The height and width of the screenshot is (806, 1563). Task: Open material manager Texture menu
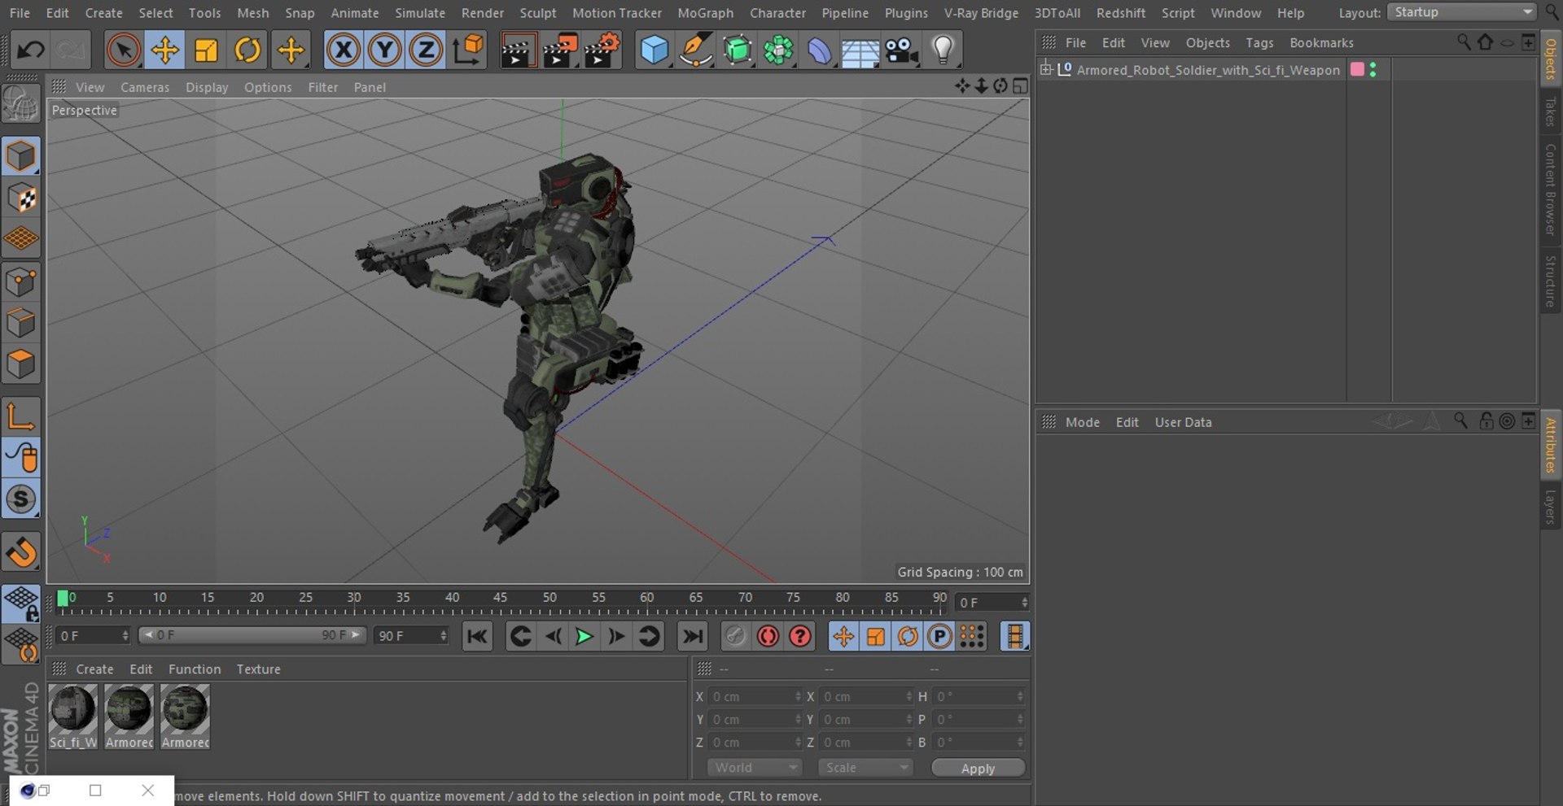click(258, 669)
